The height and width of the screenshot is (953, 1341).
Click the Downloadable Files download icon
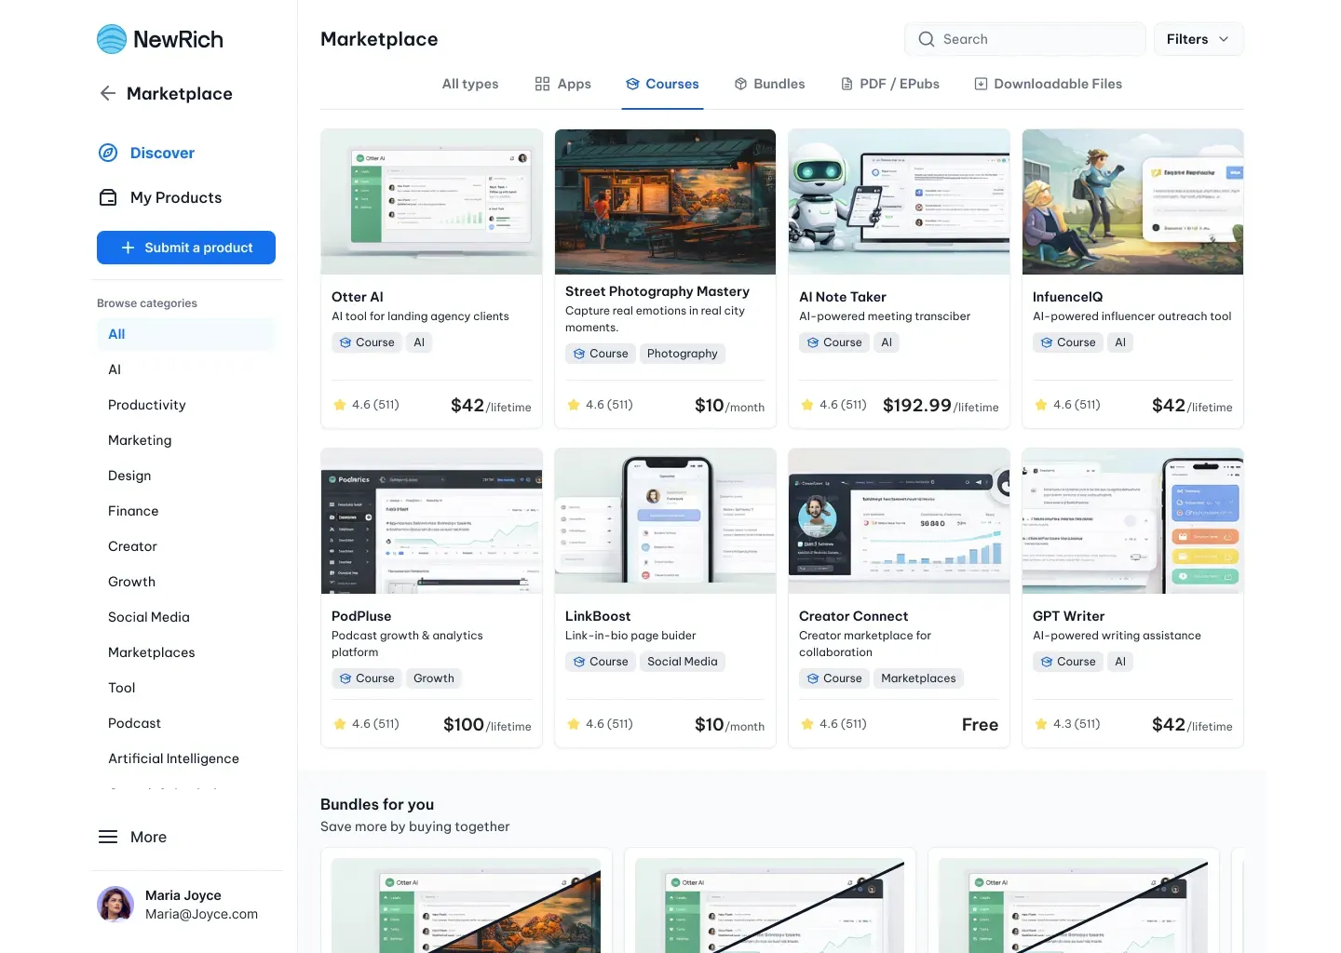pos(981,84)
